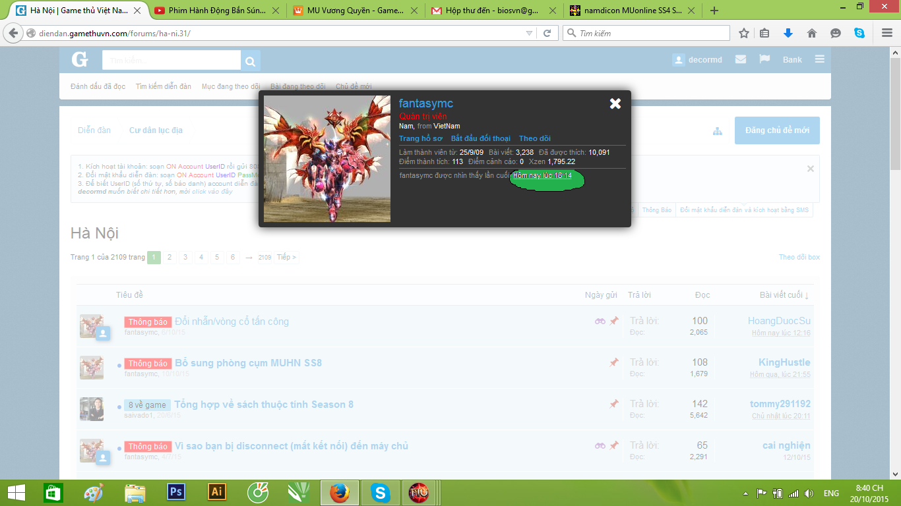Click the forum search input field
The image size is (901, 506).
[x=171, y=60]
